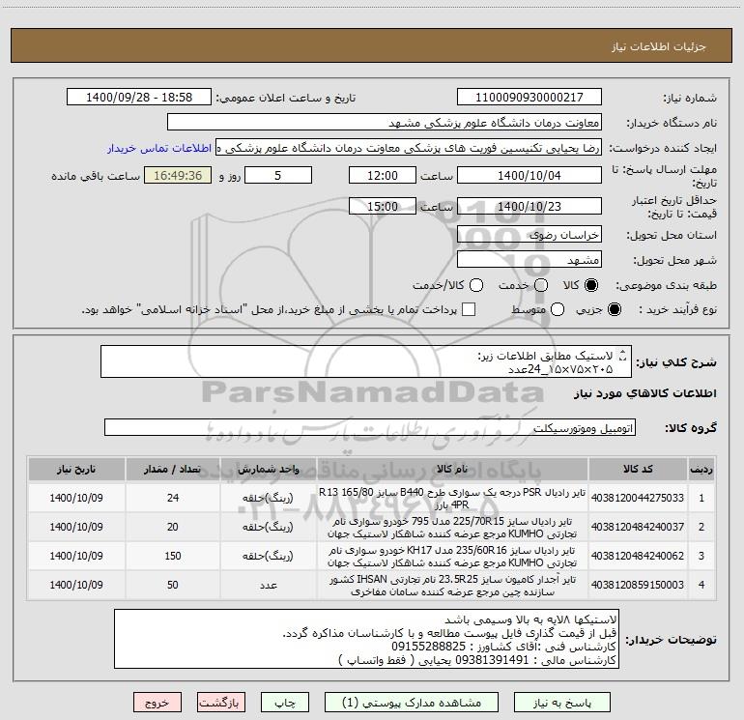The height and width of the screenshot is (720, 744).
Task: Click the buyer notes text area
Action: [x=366, y=639]
